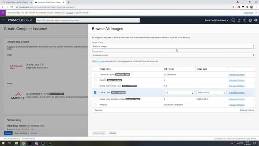The width and height of the screenshot is (259, 146).
Task: Click the purple Free Tier info icon
Action: coord(3,13)
